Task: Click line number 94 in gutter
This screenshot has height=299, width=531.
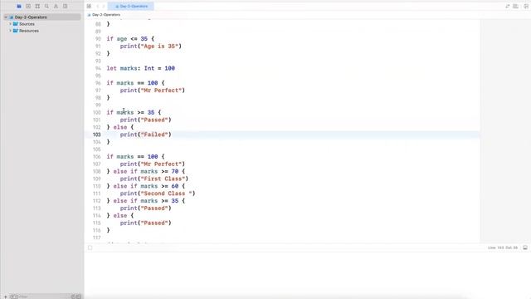Action: pyautogui.click(x=98, y=68)
